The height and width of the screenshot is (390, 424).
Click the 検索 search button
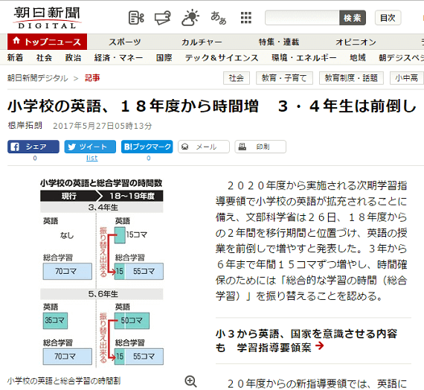(353, 18)
